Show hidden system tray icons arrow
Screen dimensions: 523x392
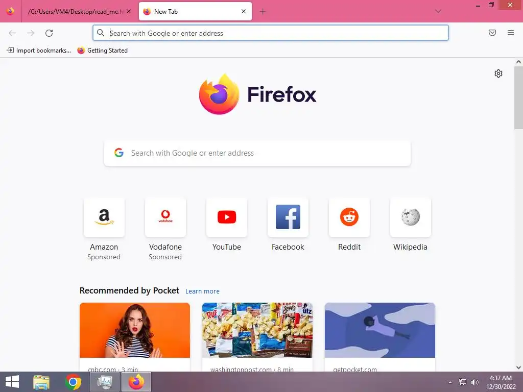(450, 382)
